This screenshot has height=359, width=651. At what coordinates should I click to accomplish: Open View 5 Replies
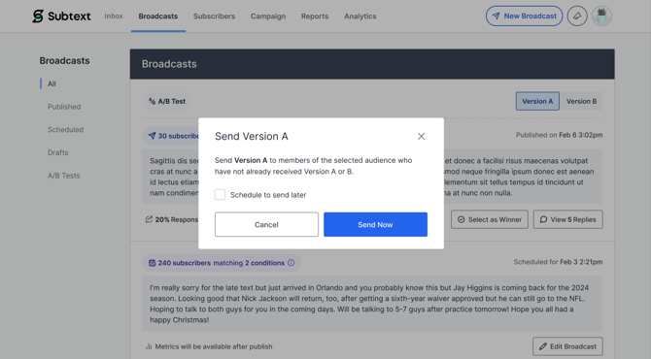coord(568,219)
